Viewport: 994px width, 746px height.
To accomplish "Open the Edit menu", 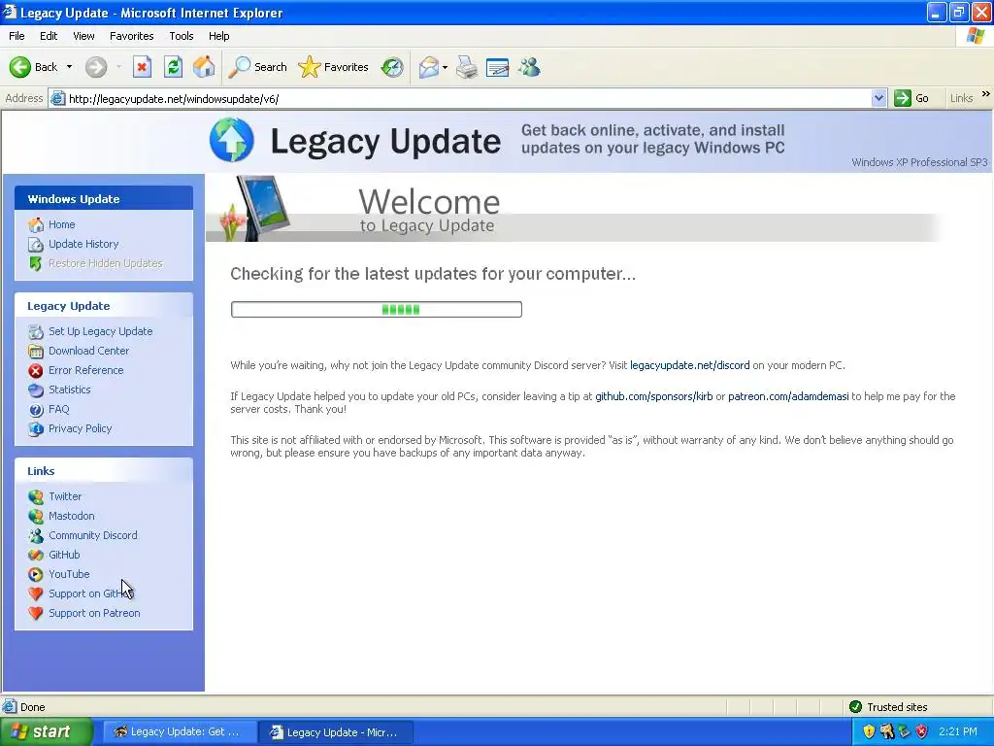I will click(x=49, y=36).
